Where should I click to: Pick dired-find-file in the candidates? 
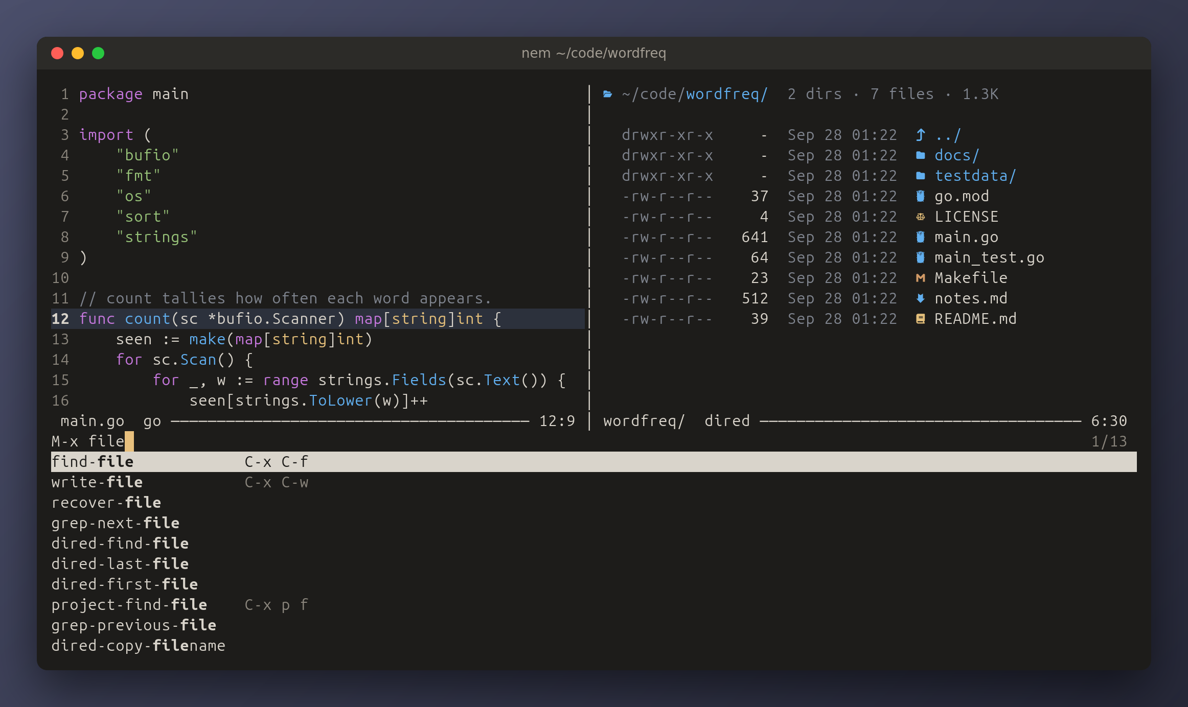[120, 544]
